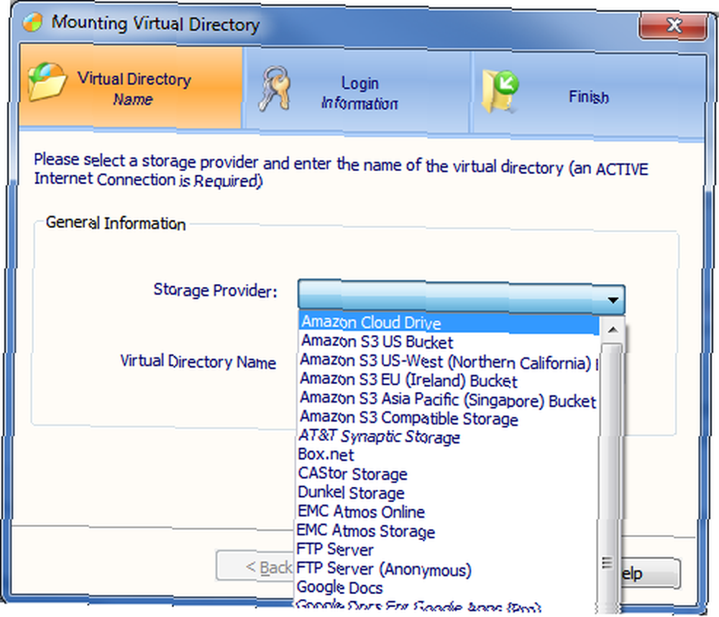This screenshot has width=719, height=617.
Task: Select Amazon S3 US-West (Northern California)
Action: click(x=449, y=362)
